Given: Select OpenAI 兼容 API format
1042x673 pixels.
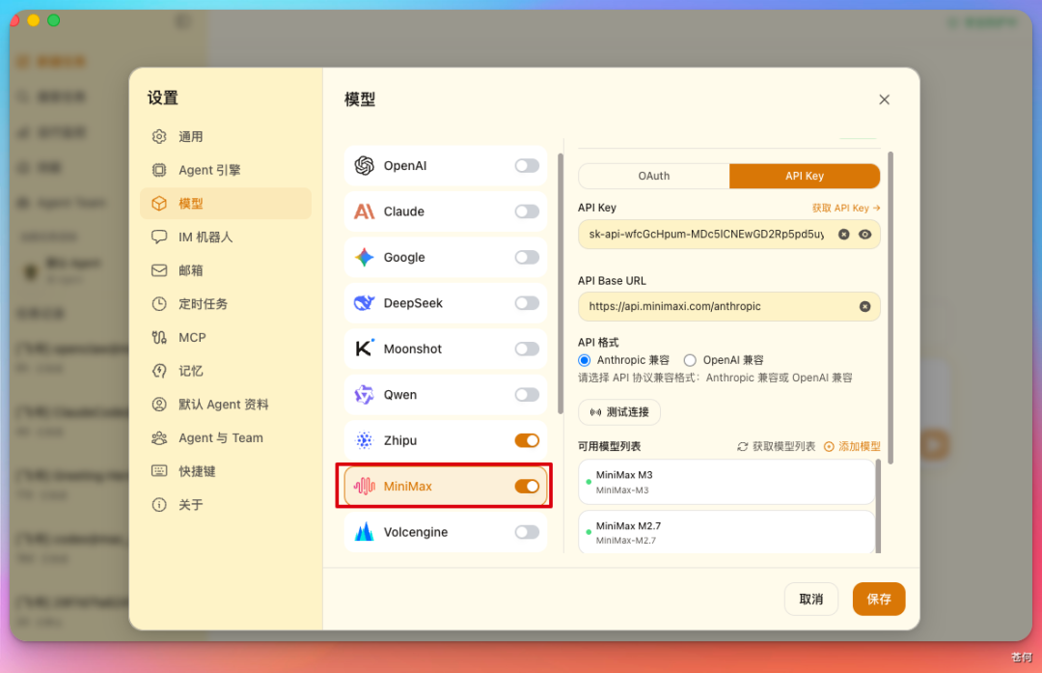Looking at the screenshot, I should click(690, 360).
